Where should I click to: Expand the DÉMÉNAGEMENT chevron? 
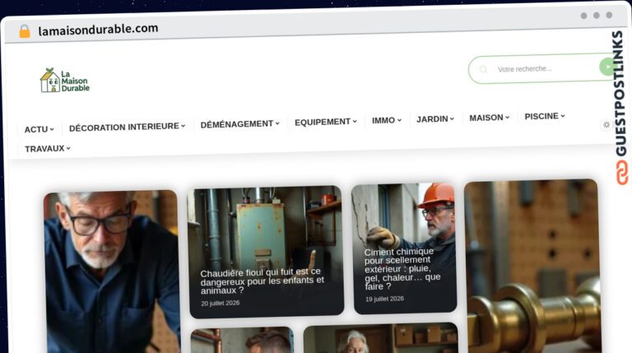[277, 123]
